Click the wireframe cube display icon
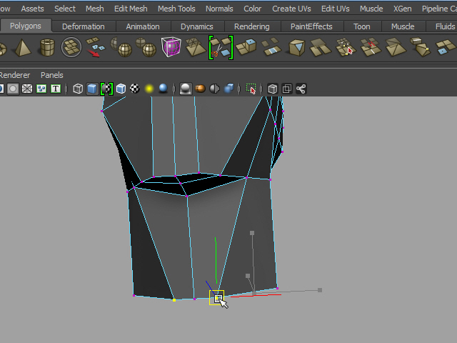457x343 pixels. 78,89
